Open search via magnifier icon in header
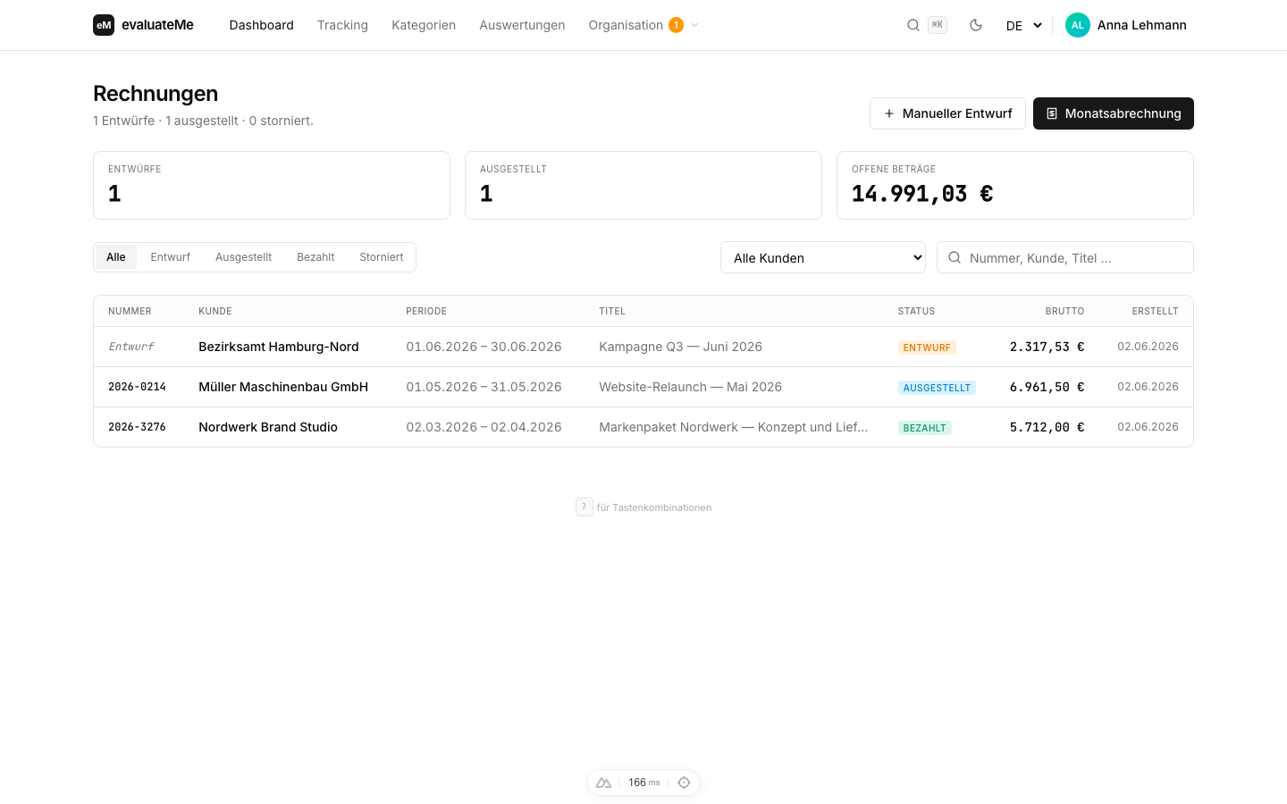Viewport: 1287px width, 804px height. (913, 25)
